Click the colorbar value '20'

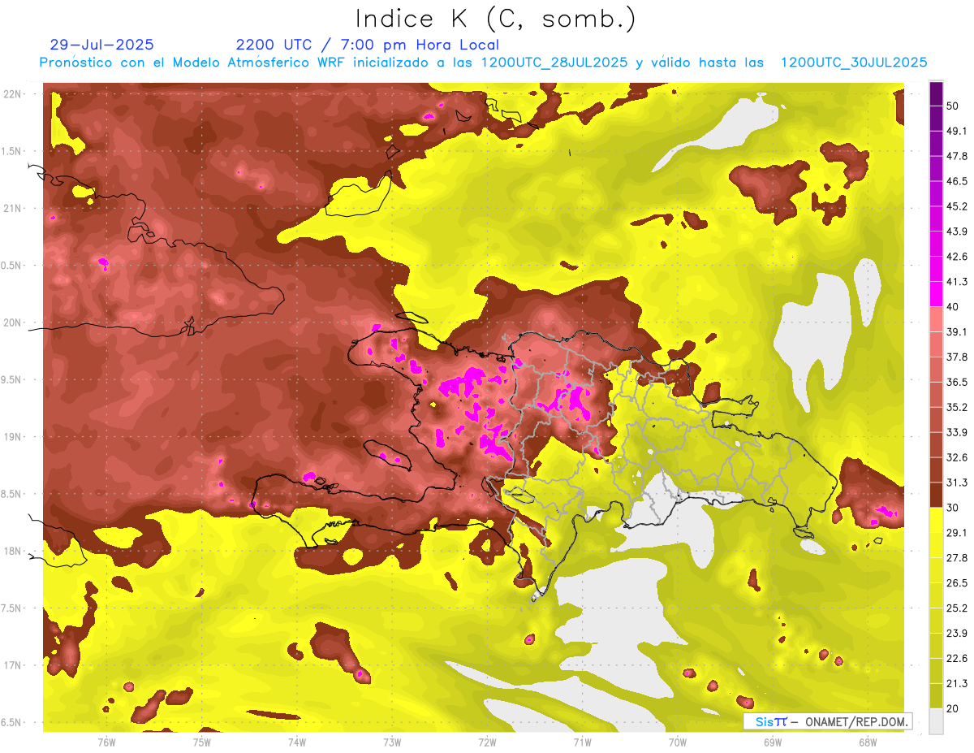point(953,708)
